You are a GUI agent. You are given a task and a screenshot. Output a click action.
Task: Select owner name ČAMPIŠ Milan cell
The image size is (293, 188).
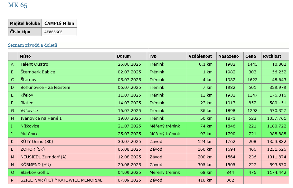click(59, 23)
